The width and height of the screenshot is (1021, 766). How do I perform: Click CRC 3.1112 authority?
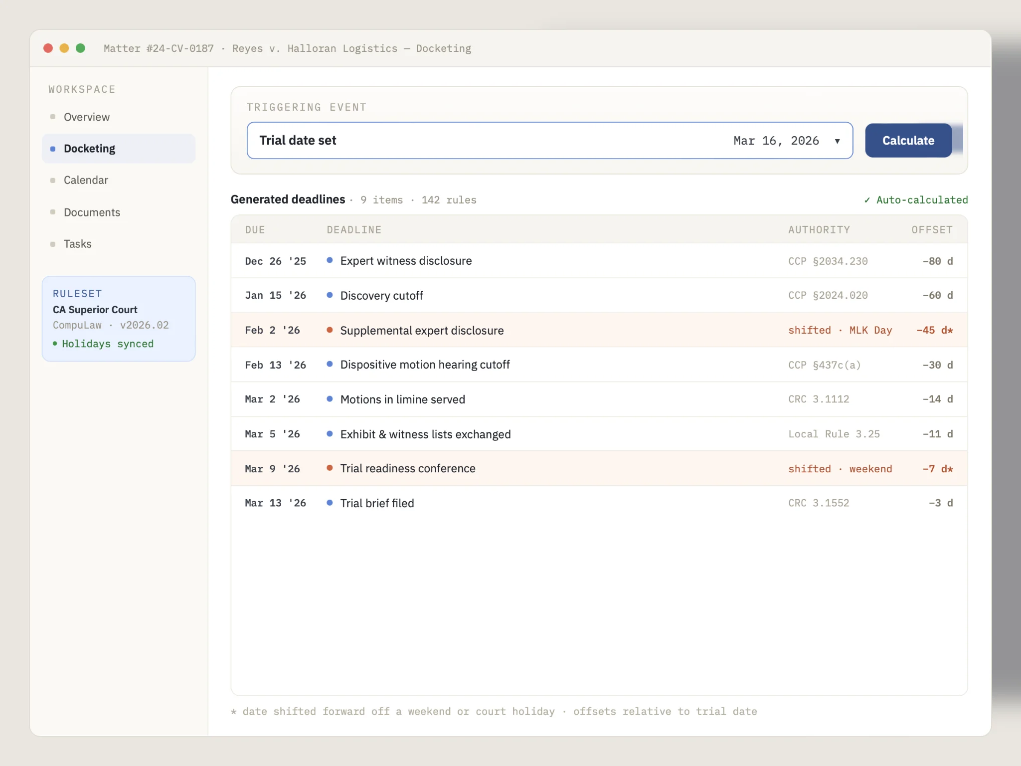pyautogui.click(x=819, y=399)
